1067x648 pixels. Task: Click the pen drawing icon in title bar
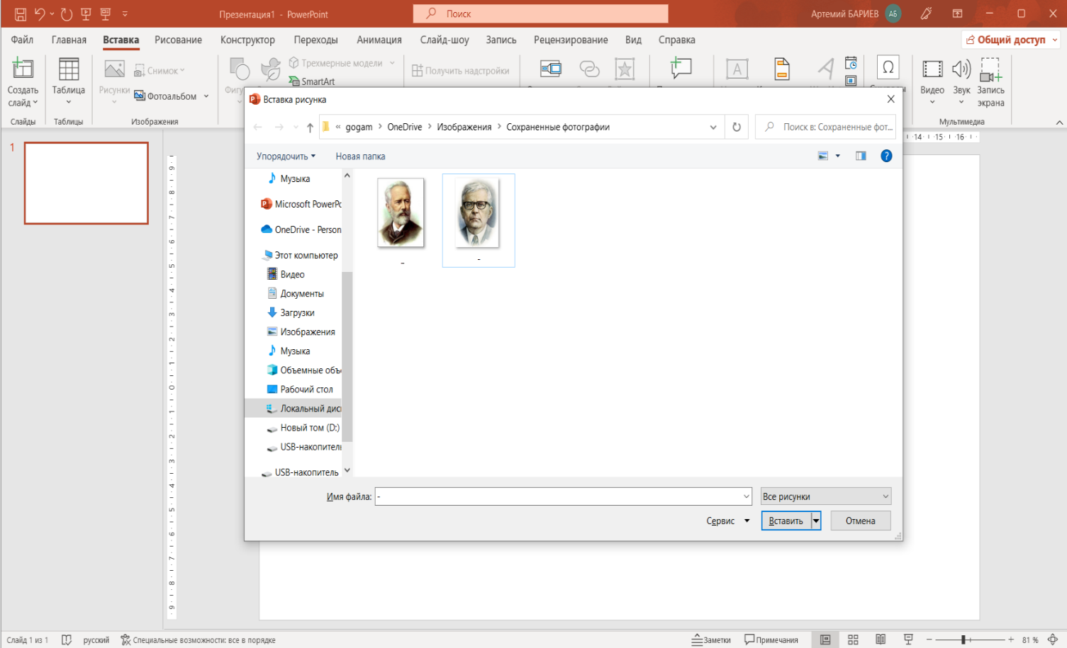pos(926,13)
